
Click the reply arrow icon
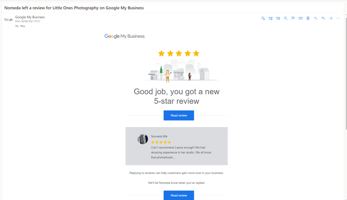tap(316, 18)
